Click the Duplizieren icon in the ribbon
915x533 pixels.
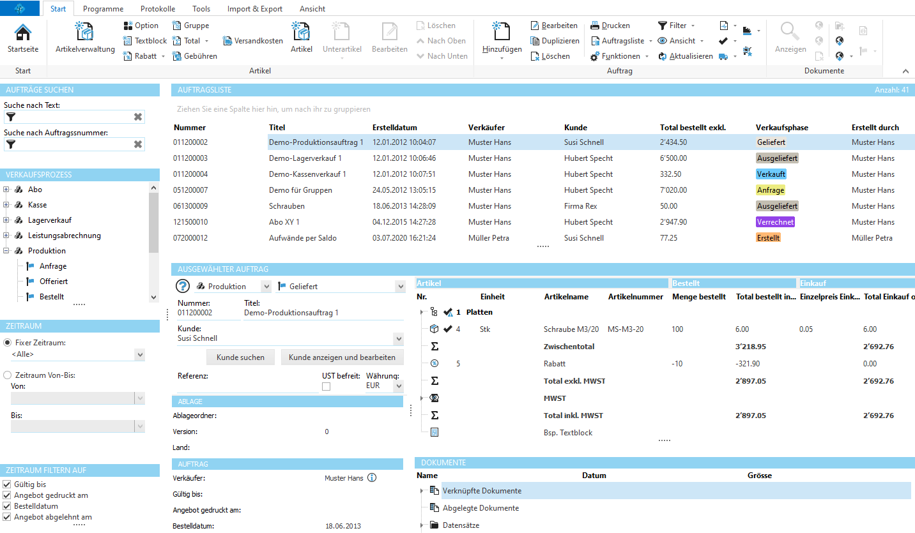535,41
